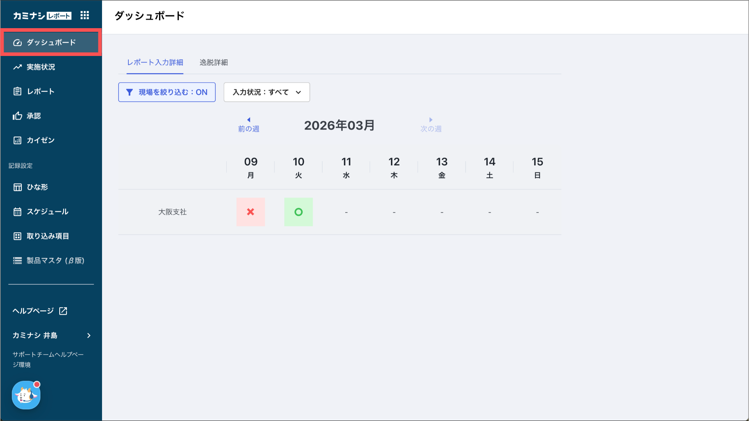Image resolution: width=749 pixels, height=421 pixels.
Task: Open 承認 thumbs-up icon
Action: (17, 116)
